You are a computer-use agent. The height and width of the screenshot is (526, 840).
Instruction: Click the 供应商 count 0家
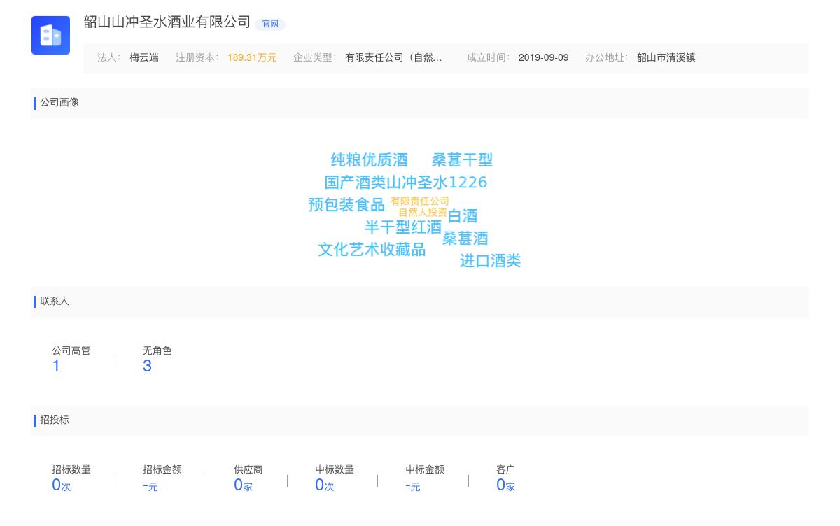(243, 485)
